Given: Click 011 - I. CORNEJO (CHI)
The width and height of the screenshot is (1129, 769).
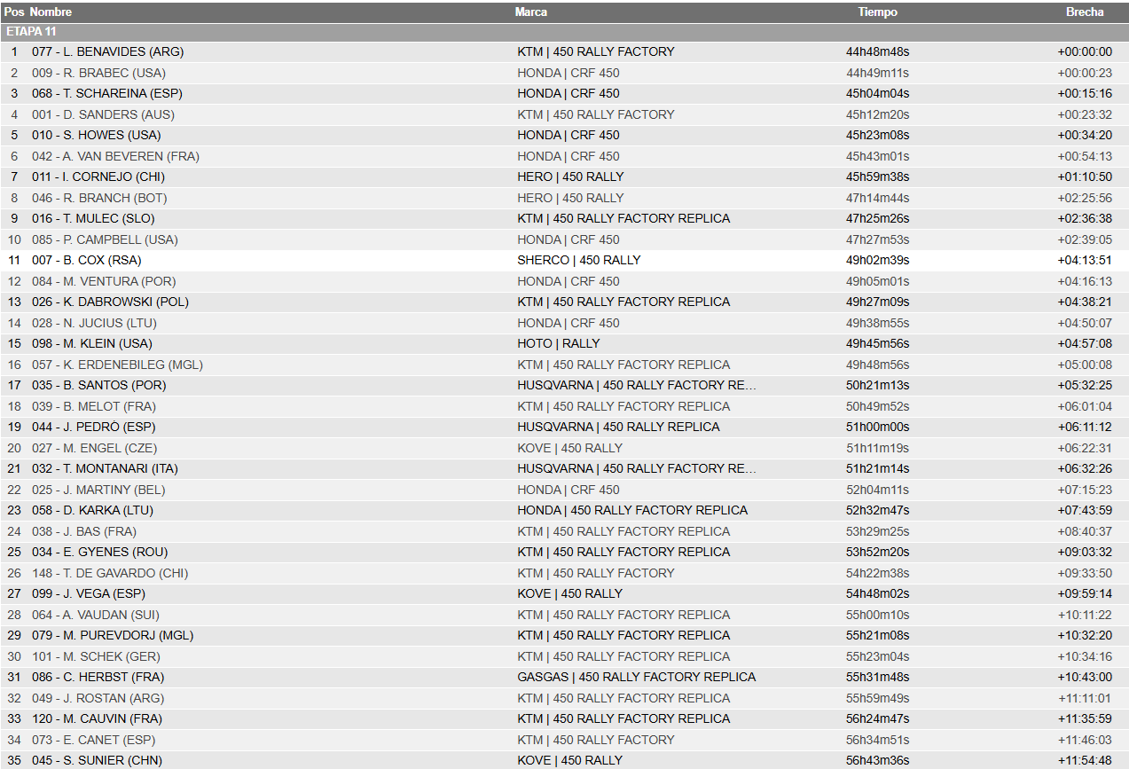Looking at the screenshot, I should point(98,177).
